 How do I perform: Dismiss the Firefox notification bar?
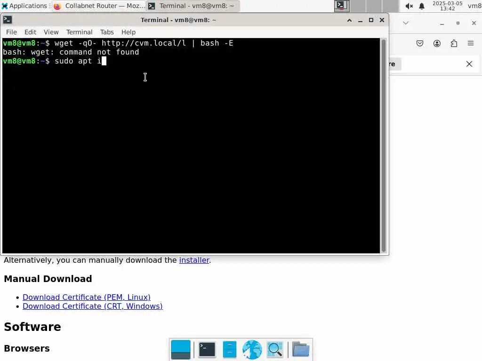469,64
